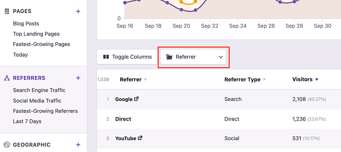This screenshot has width=341, height=152.
Task: Open Top Landing Pages report
Action: 36,34
